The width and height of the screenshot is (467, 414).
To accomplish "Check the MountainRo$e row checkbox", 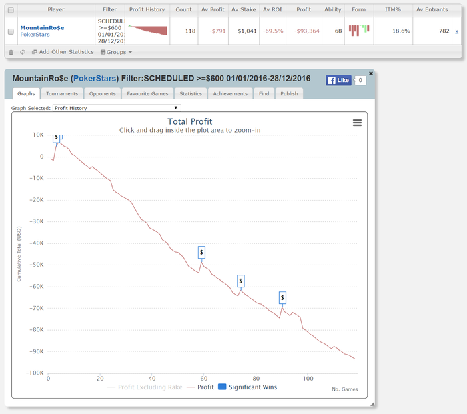I will pos(11,31).
